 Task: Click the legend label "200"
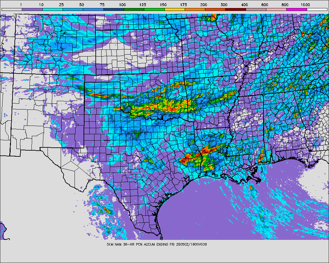[x=204, y=5]
